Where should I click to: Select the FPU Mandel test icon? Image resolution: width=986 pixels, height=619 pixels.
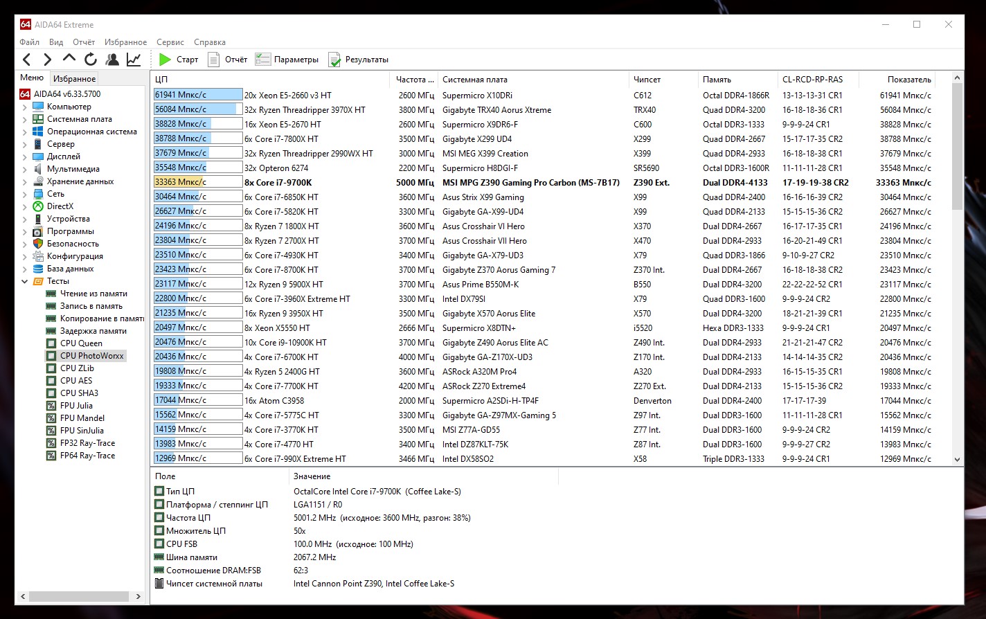pos(51,418)
